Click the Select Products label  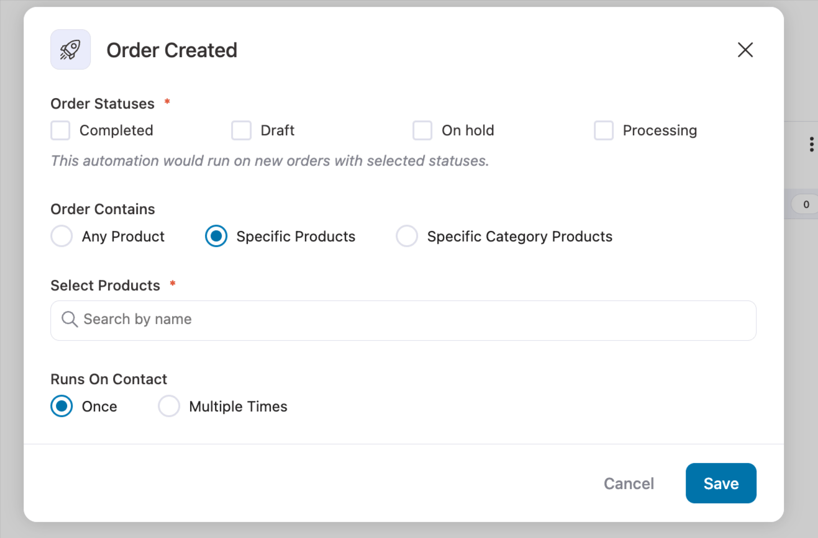(105, 285)
